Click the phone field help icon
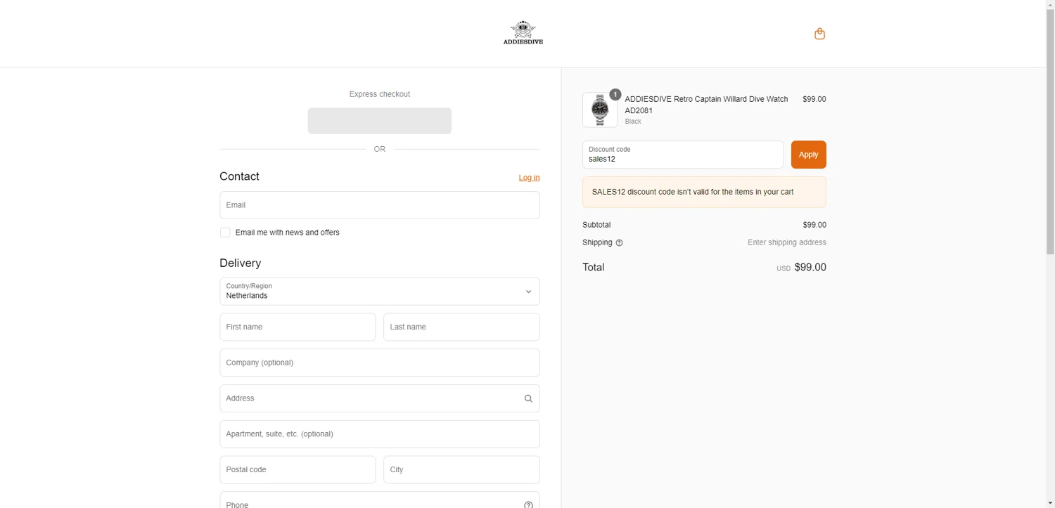The image size is (1055, 508). tap(528, 504)
